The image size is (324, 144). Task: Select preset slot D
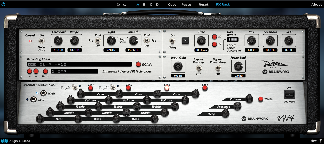(x=157, y=4)
